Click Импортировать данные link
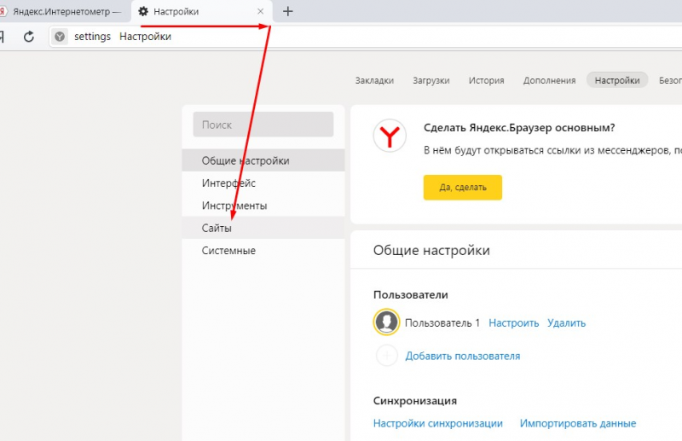Viewport: 682px width, 441px height. [x=578, y=423]
